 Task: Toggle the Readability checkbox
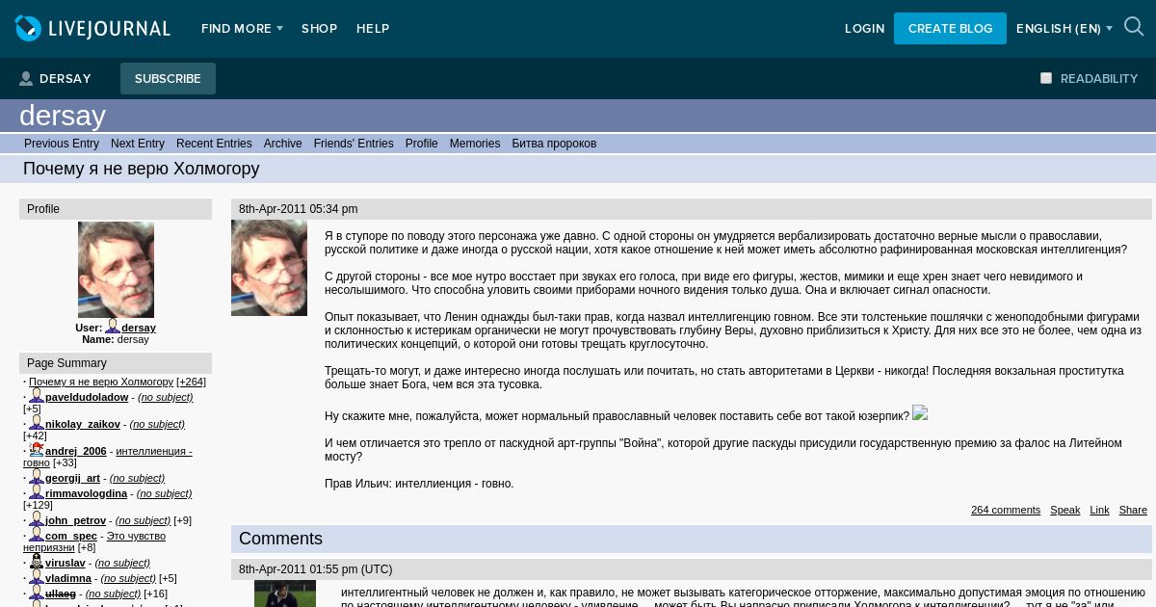click(1046, 78)
